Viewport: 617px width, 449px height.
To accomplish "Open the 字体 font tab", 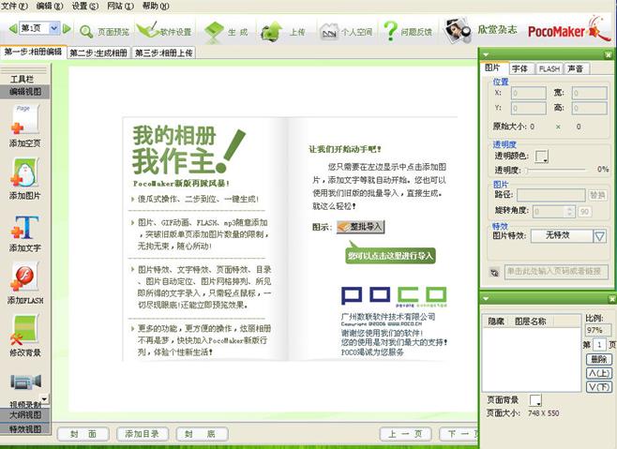I will point(521,68).
